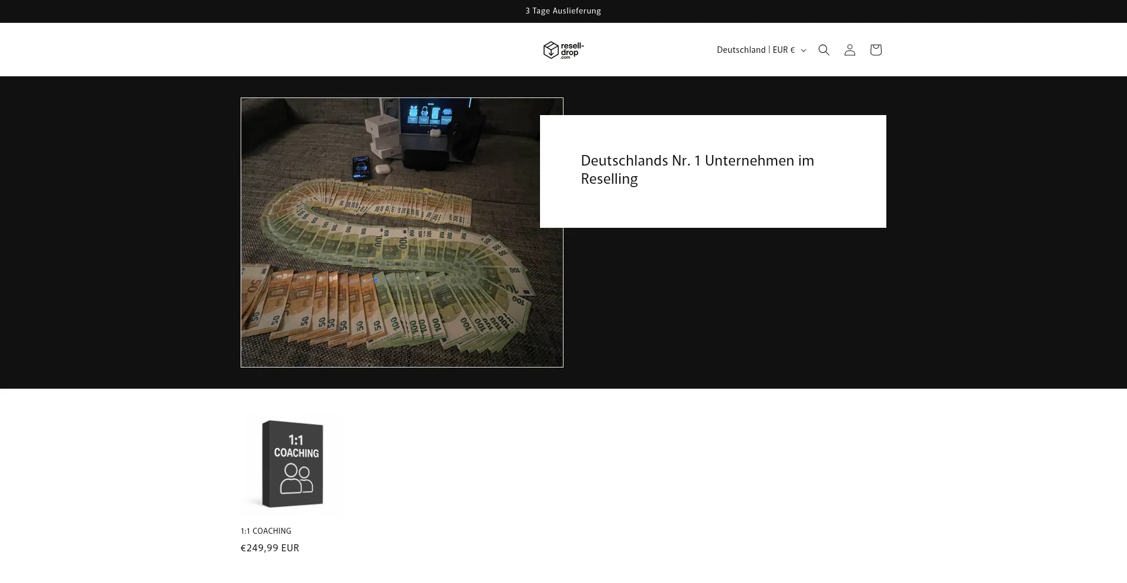1127x583 pixels.
Task: Click "COACHING" text on the product box
Action: 296,453
